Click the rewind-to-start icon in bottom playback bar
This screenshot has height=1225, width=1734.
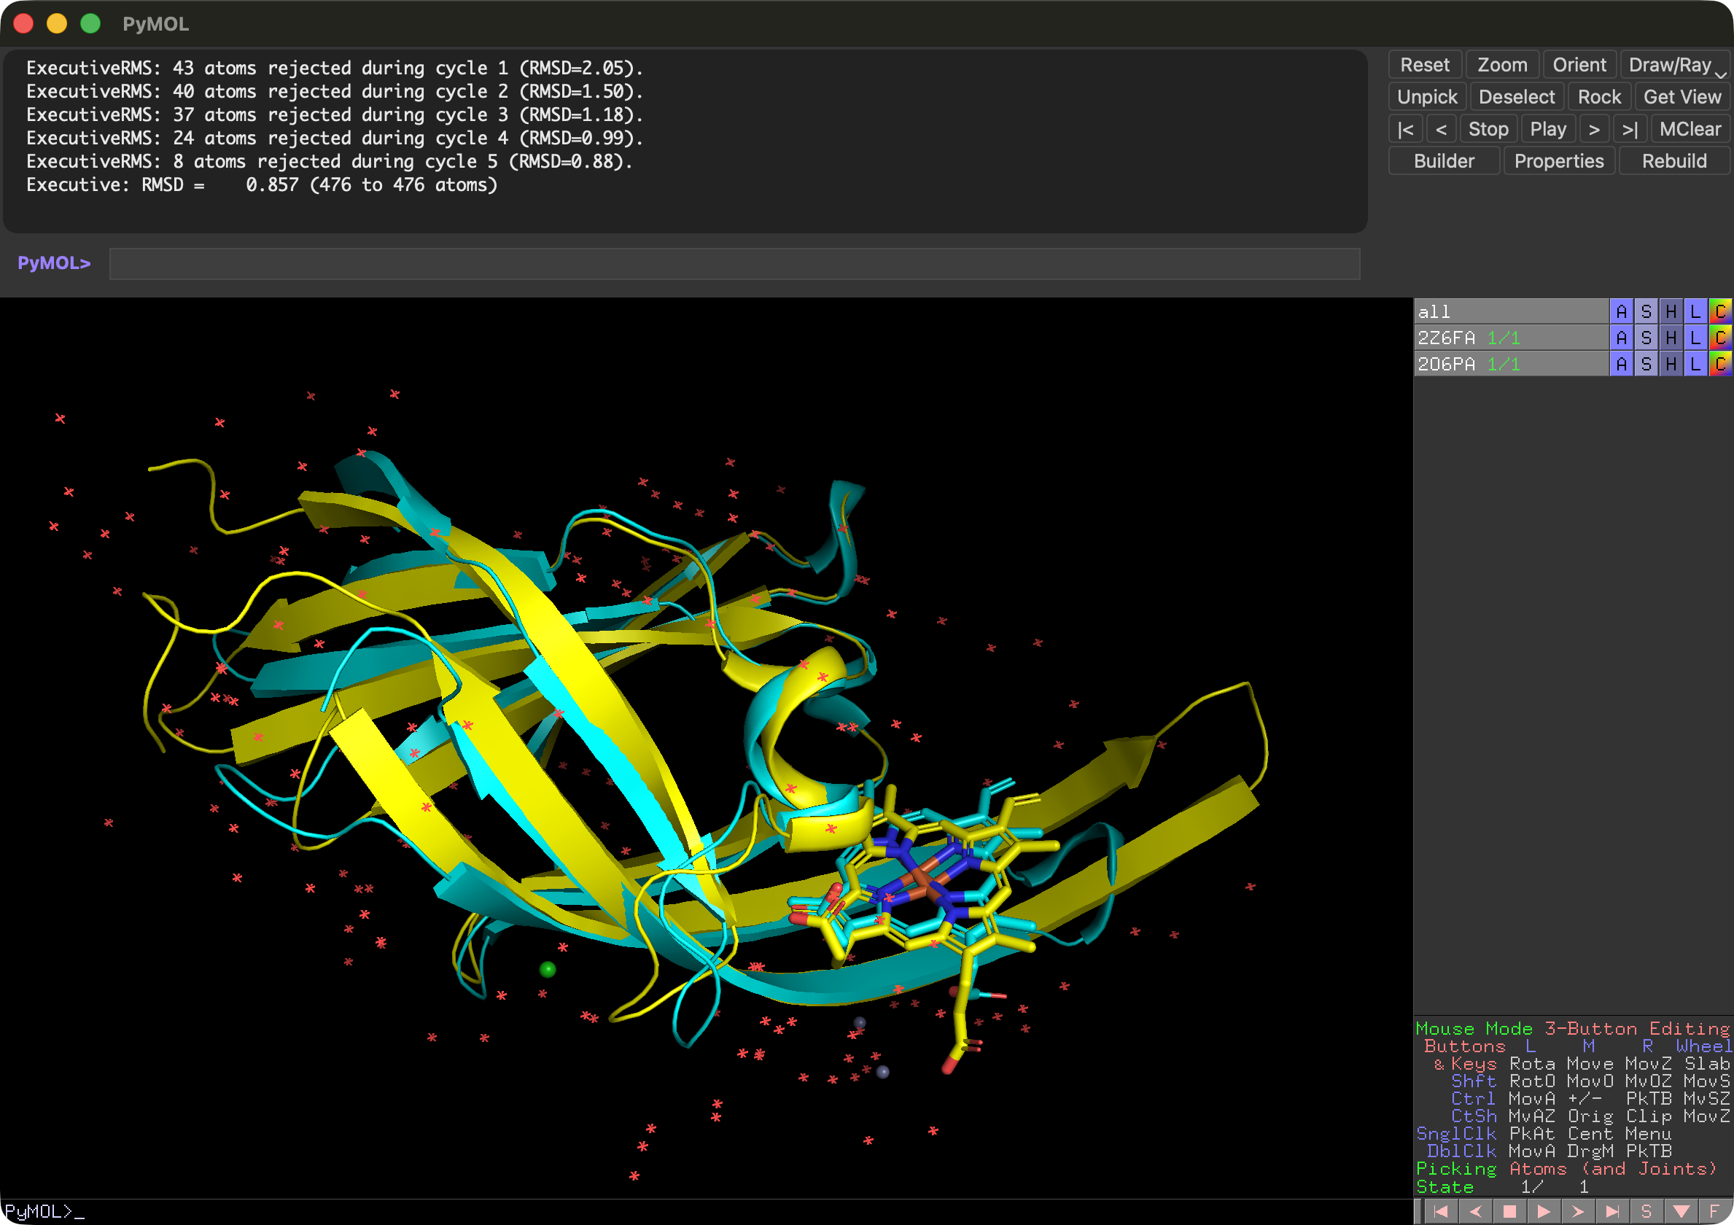click(x=1441, y=1210)
